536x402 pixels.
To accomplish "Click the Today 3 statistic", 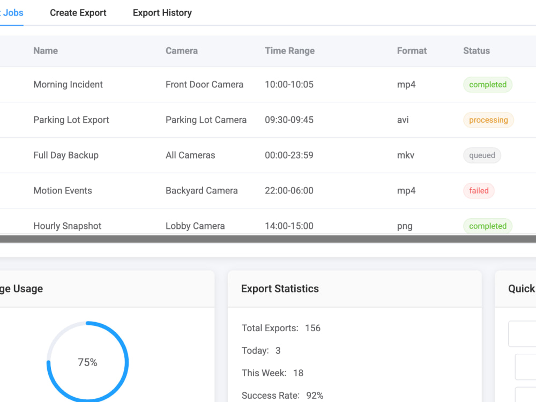I will click(261, 351).
